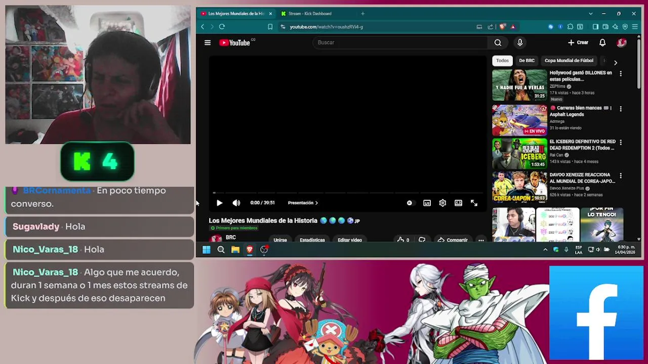This screenshot has width=648, height=364.
Task: Open a new browser tab with the plus
Action: click(362, 14)
